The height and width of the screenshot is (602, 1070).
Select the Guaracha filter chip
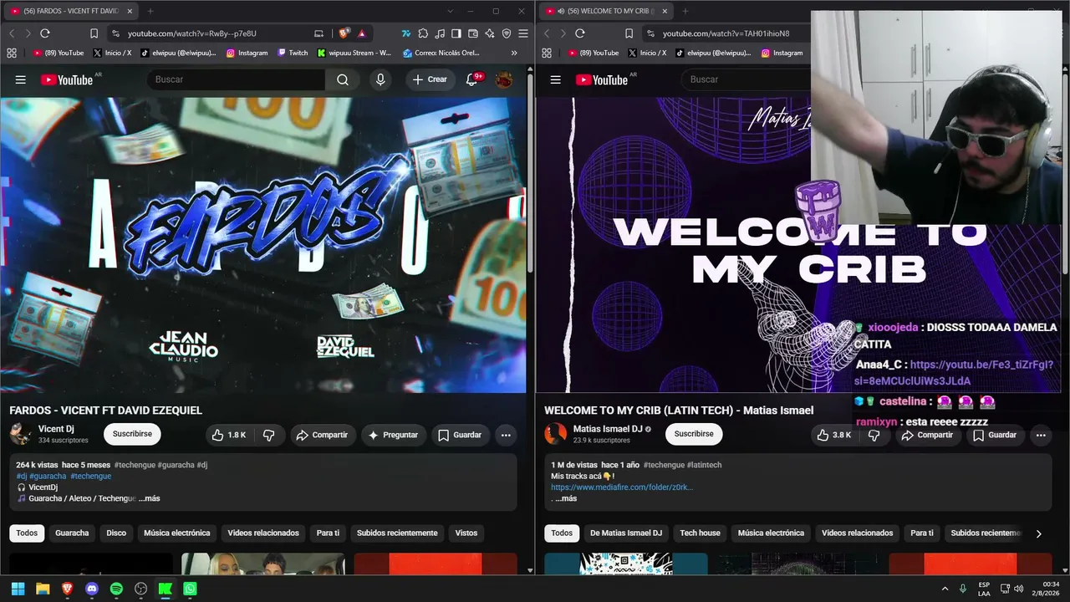[x=72, y=533]
